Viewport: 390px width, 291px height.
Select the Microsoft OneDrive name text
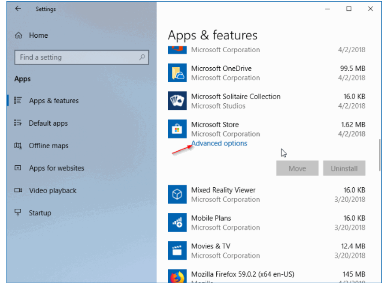tap(221, 68)
